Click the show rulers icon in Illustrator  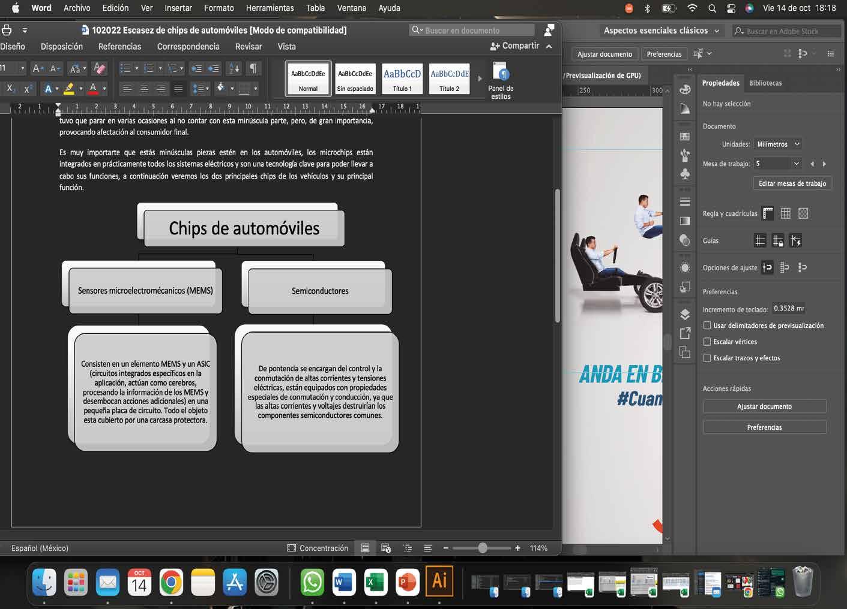coord(768,213)
